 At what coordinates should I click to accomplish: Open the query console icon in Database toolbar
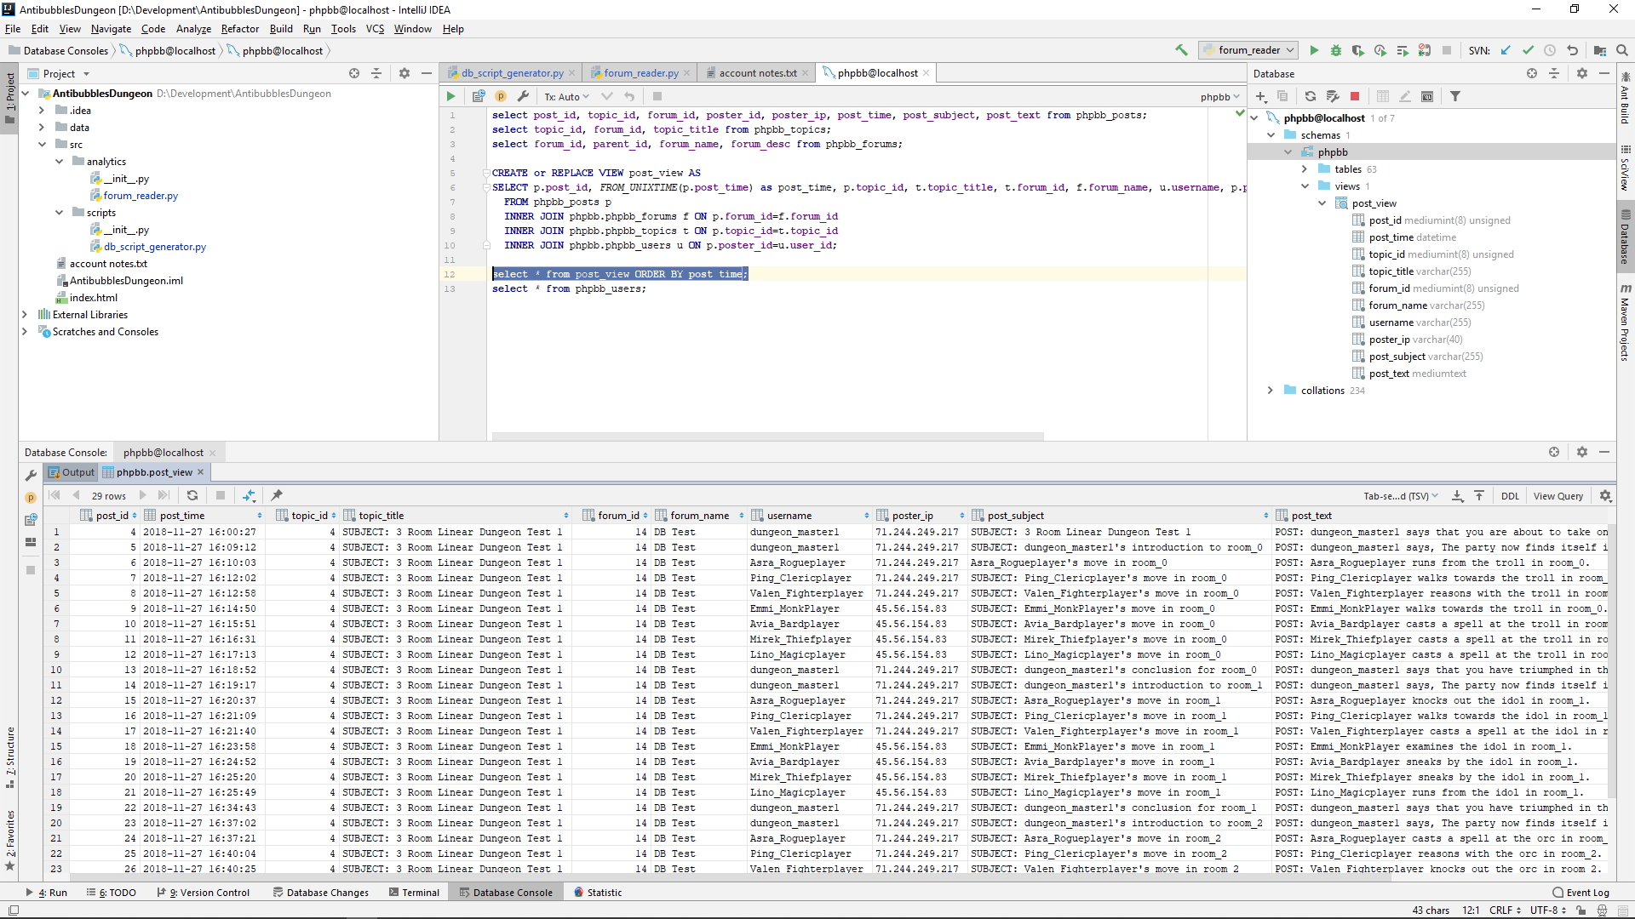[x=1427, y=96]
